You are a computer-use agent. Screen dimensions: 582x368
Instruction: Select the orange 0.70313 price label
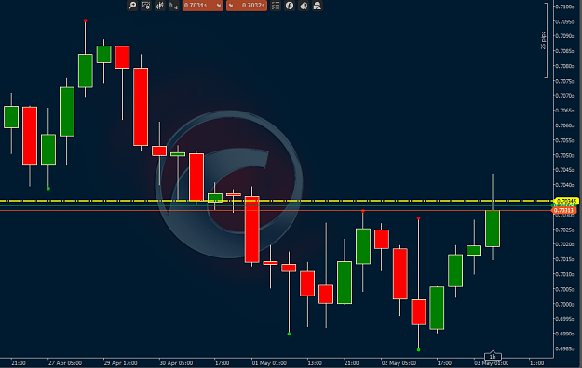tap(563, 211)
